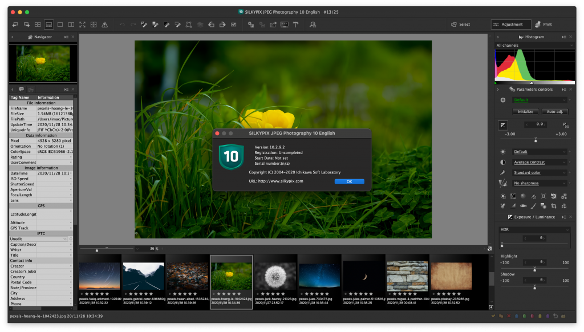Select the dandelion thumbnail pexels-jack-hawley
This screenshot has width=584, height=332.
(x=275, y=282)
